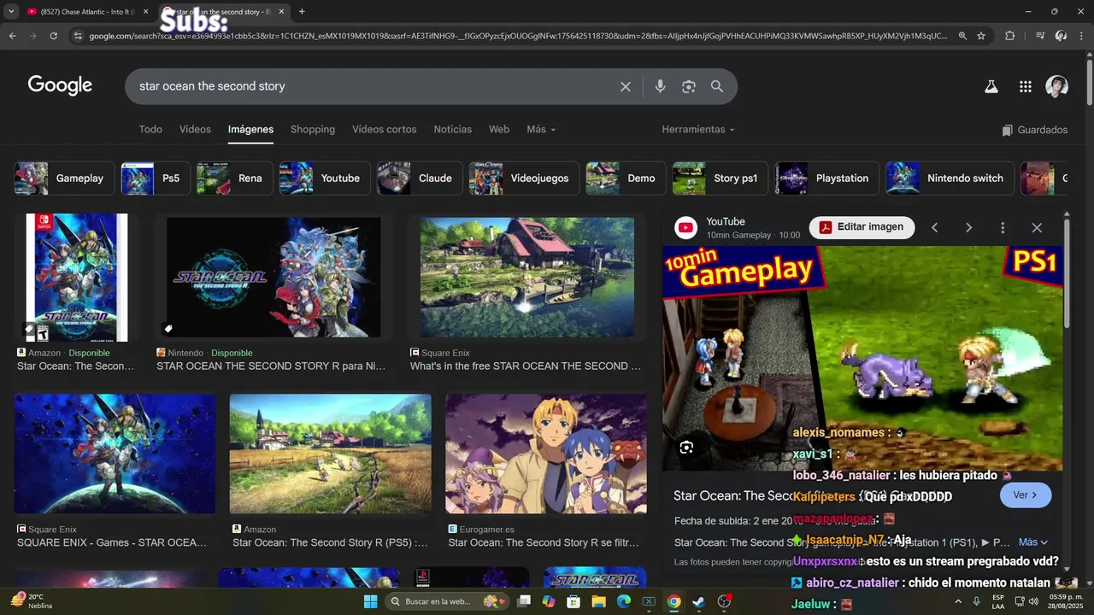Open File Explorer from taskbar

[x=598, y=601]
